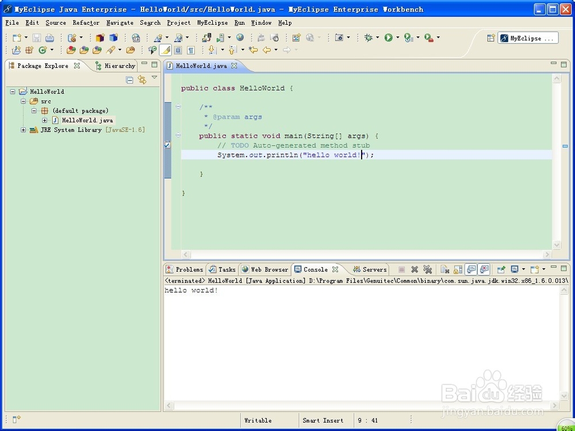
Task: Click Clear Console icon
Action: click(x=445, y=270)
